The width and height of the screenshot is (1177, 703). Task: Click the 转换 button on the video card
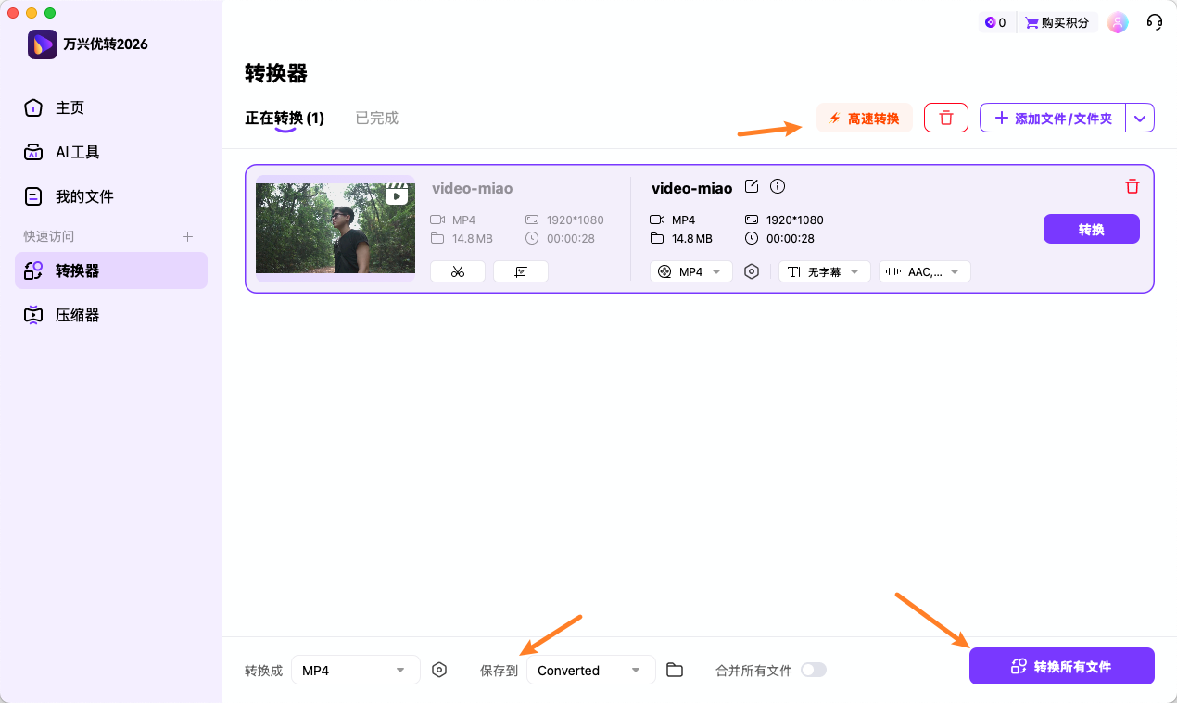[x=1091, y=229]
